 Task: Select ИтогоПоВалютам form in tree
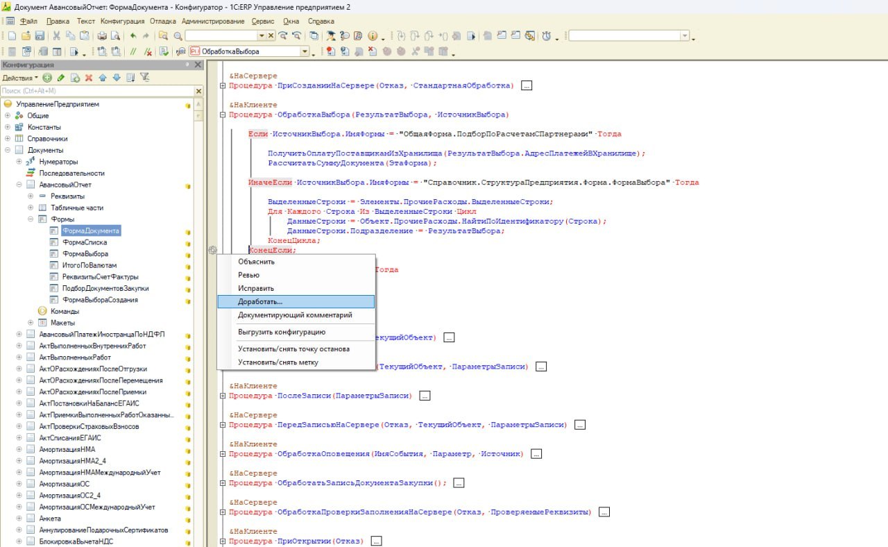89,265
